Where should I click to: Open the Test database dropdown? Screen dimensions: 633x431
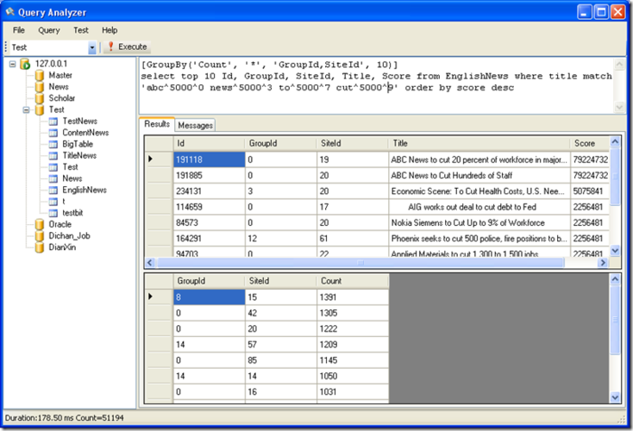click(x=92, y=47)
